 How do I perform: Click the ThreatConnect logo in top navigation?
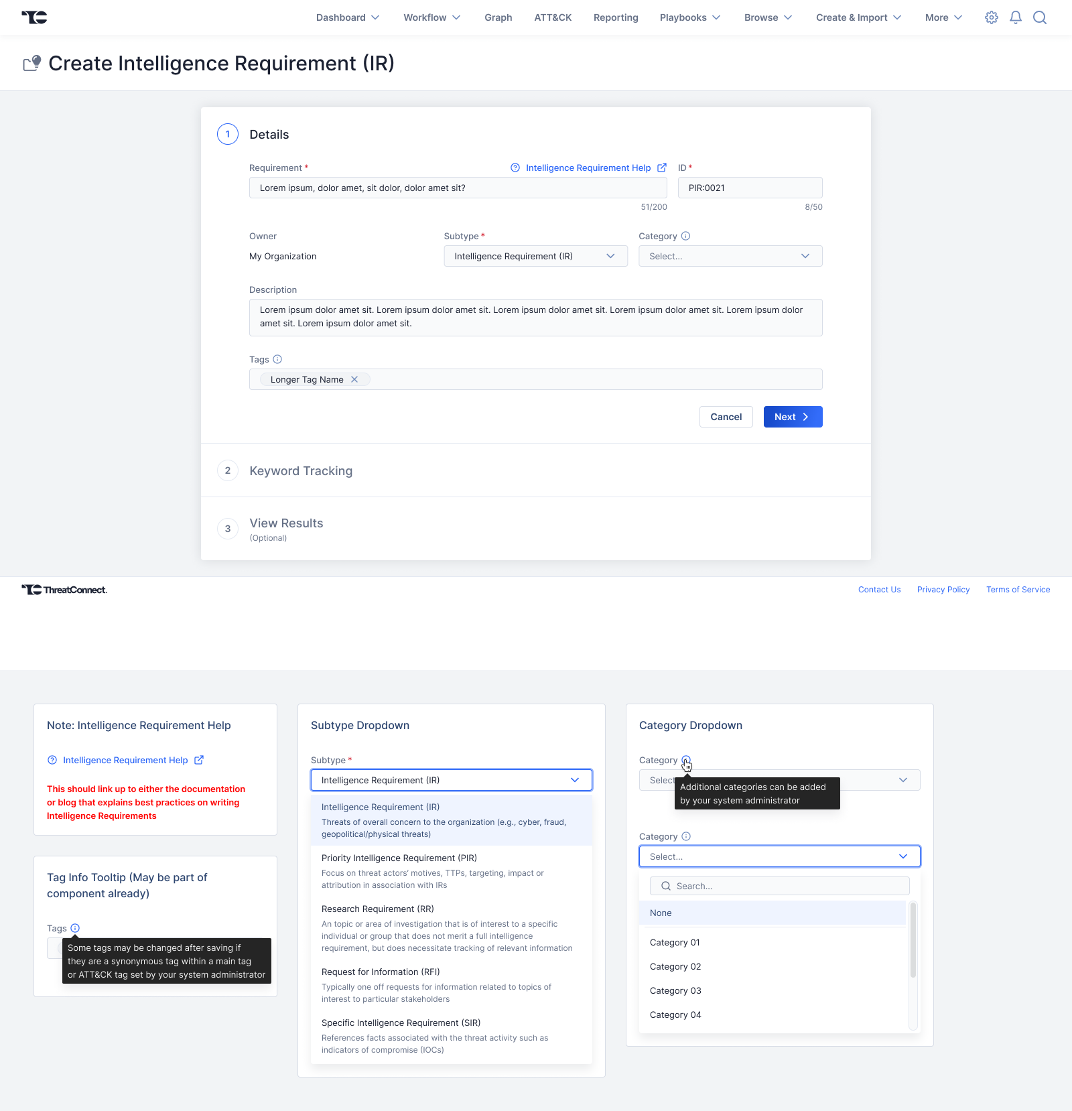pyautogui.click(x=34, y=17)
